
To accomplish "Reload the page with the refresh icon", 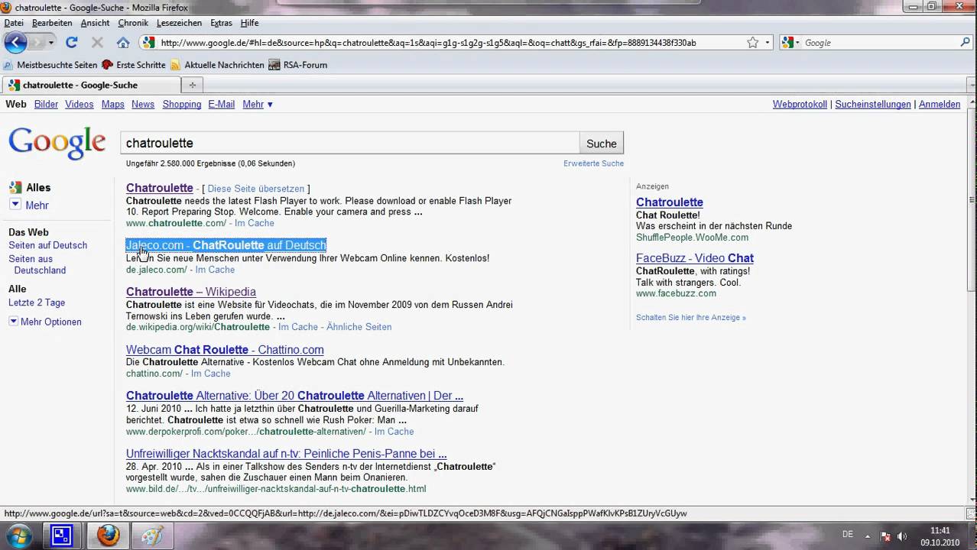I will (x=72, y=43).
